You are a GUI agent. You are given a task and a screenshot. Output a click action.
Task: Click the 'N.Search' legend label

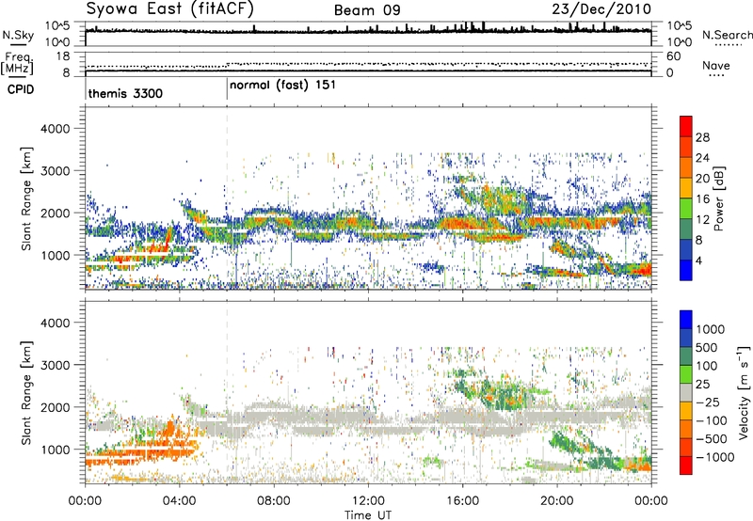pos(727,35)
